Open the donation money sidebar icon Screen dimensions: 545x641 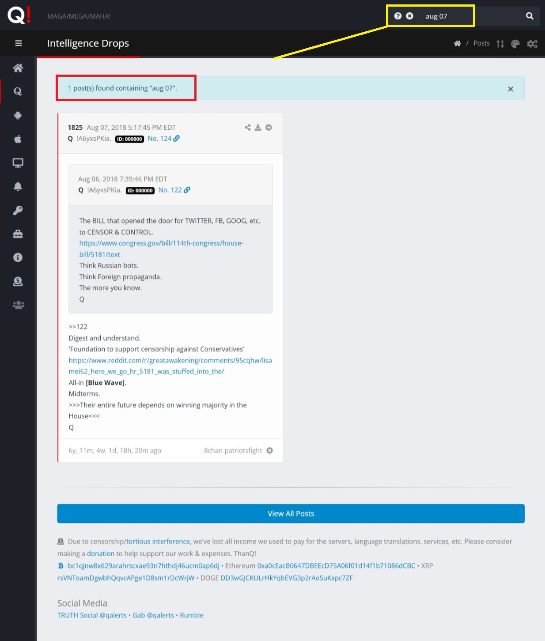pos(18,281)
